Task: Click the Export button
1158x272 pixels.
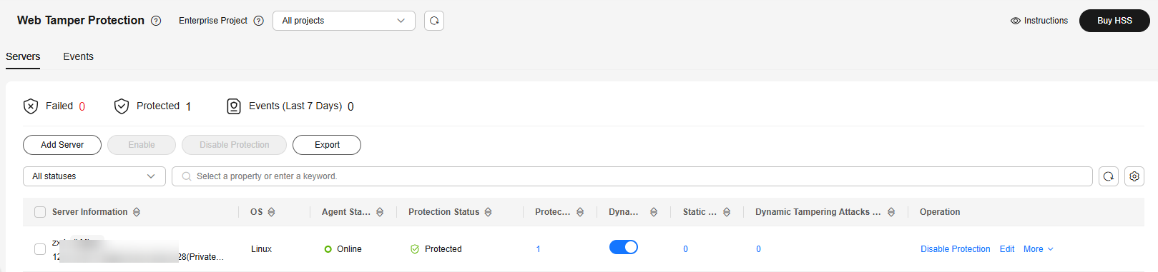Action: click(327, 145)
